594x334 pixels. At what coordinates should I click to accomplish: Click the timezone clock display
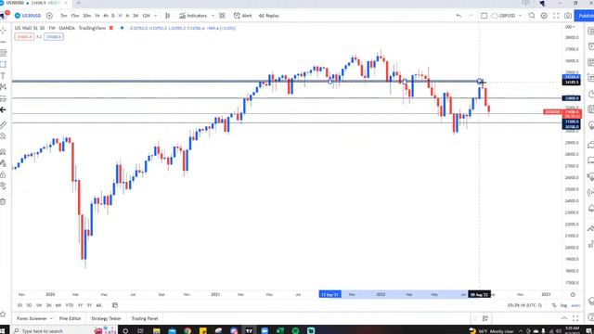tap(524, 305)
